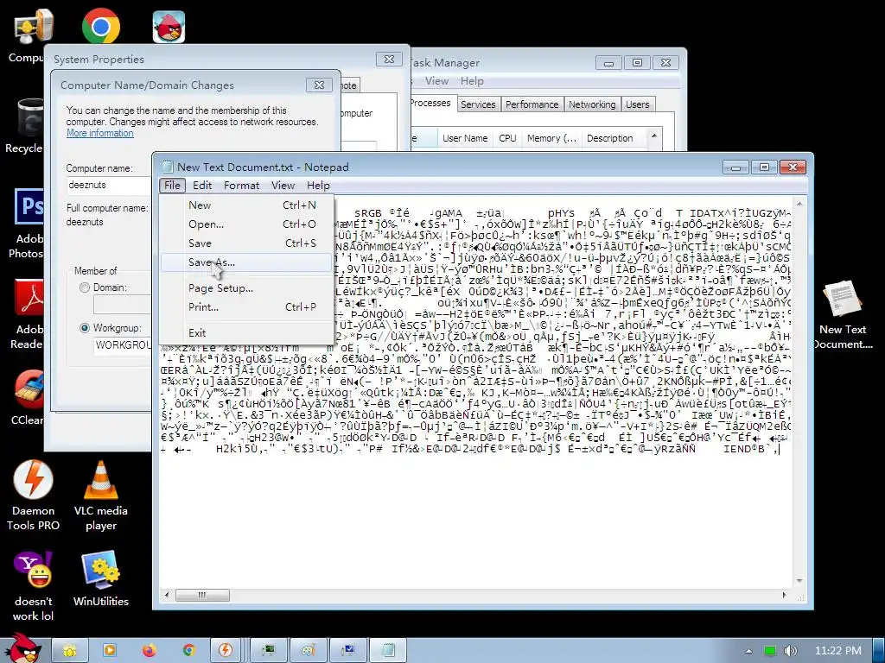Show hidden tray icons arrow
This screenshot has width=885, height=663.
tap(748, 651)
